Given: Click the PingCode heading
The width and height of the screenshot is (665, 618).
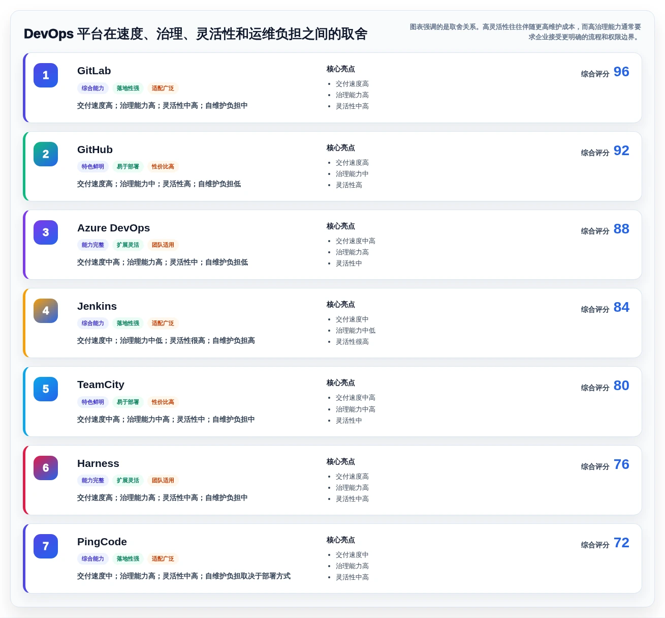Looking at the screenshot, I should pyautogui.click(x=102, y=542).
